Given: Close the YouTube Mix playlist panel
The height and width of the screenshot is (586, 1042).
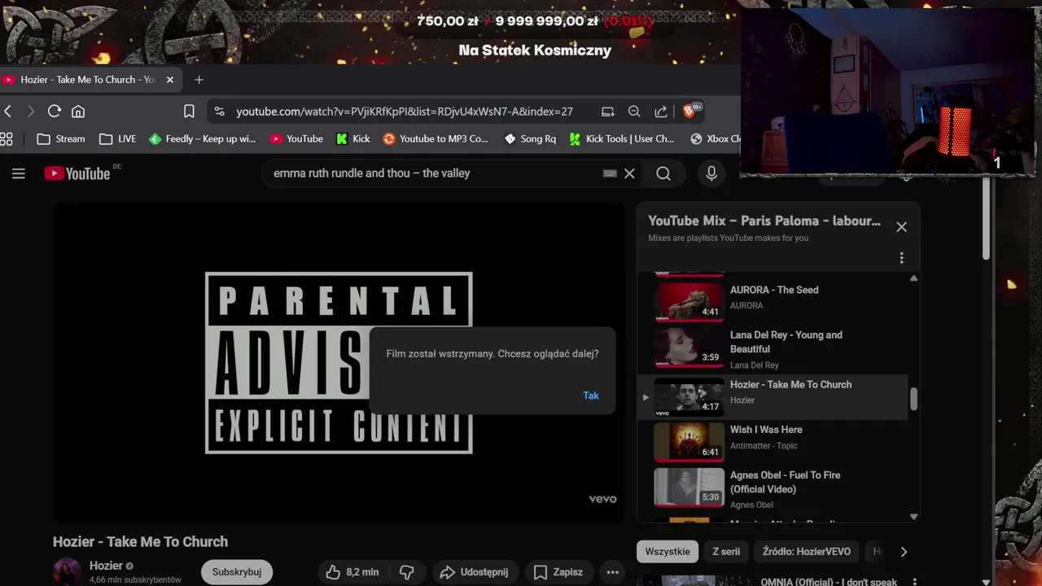Looking at the screenshot, I should 901,227.
